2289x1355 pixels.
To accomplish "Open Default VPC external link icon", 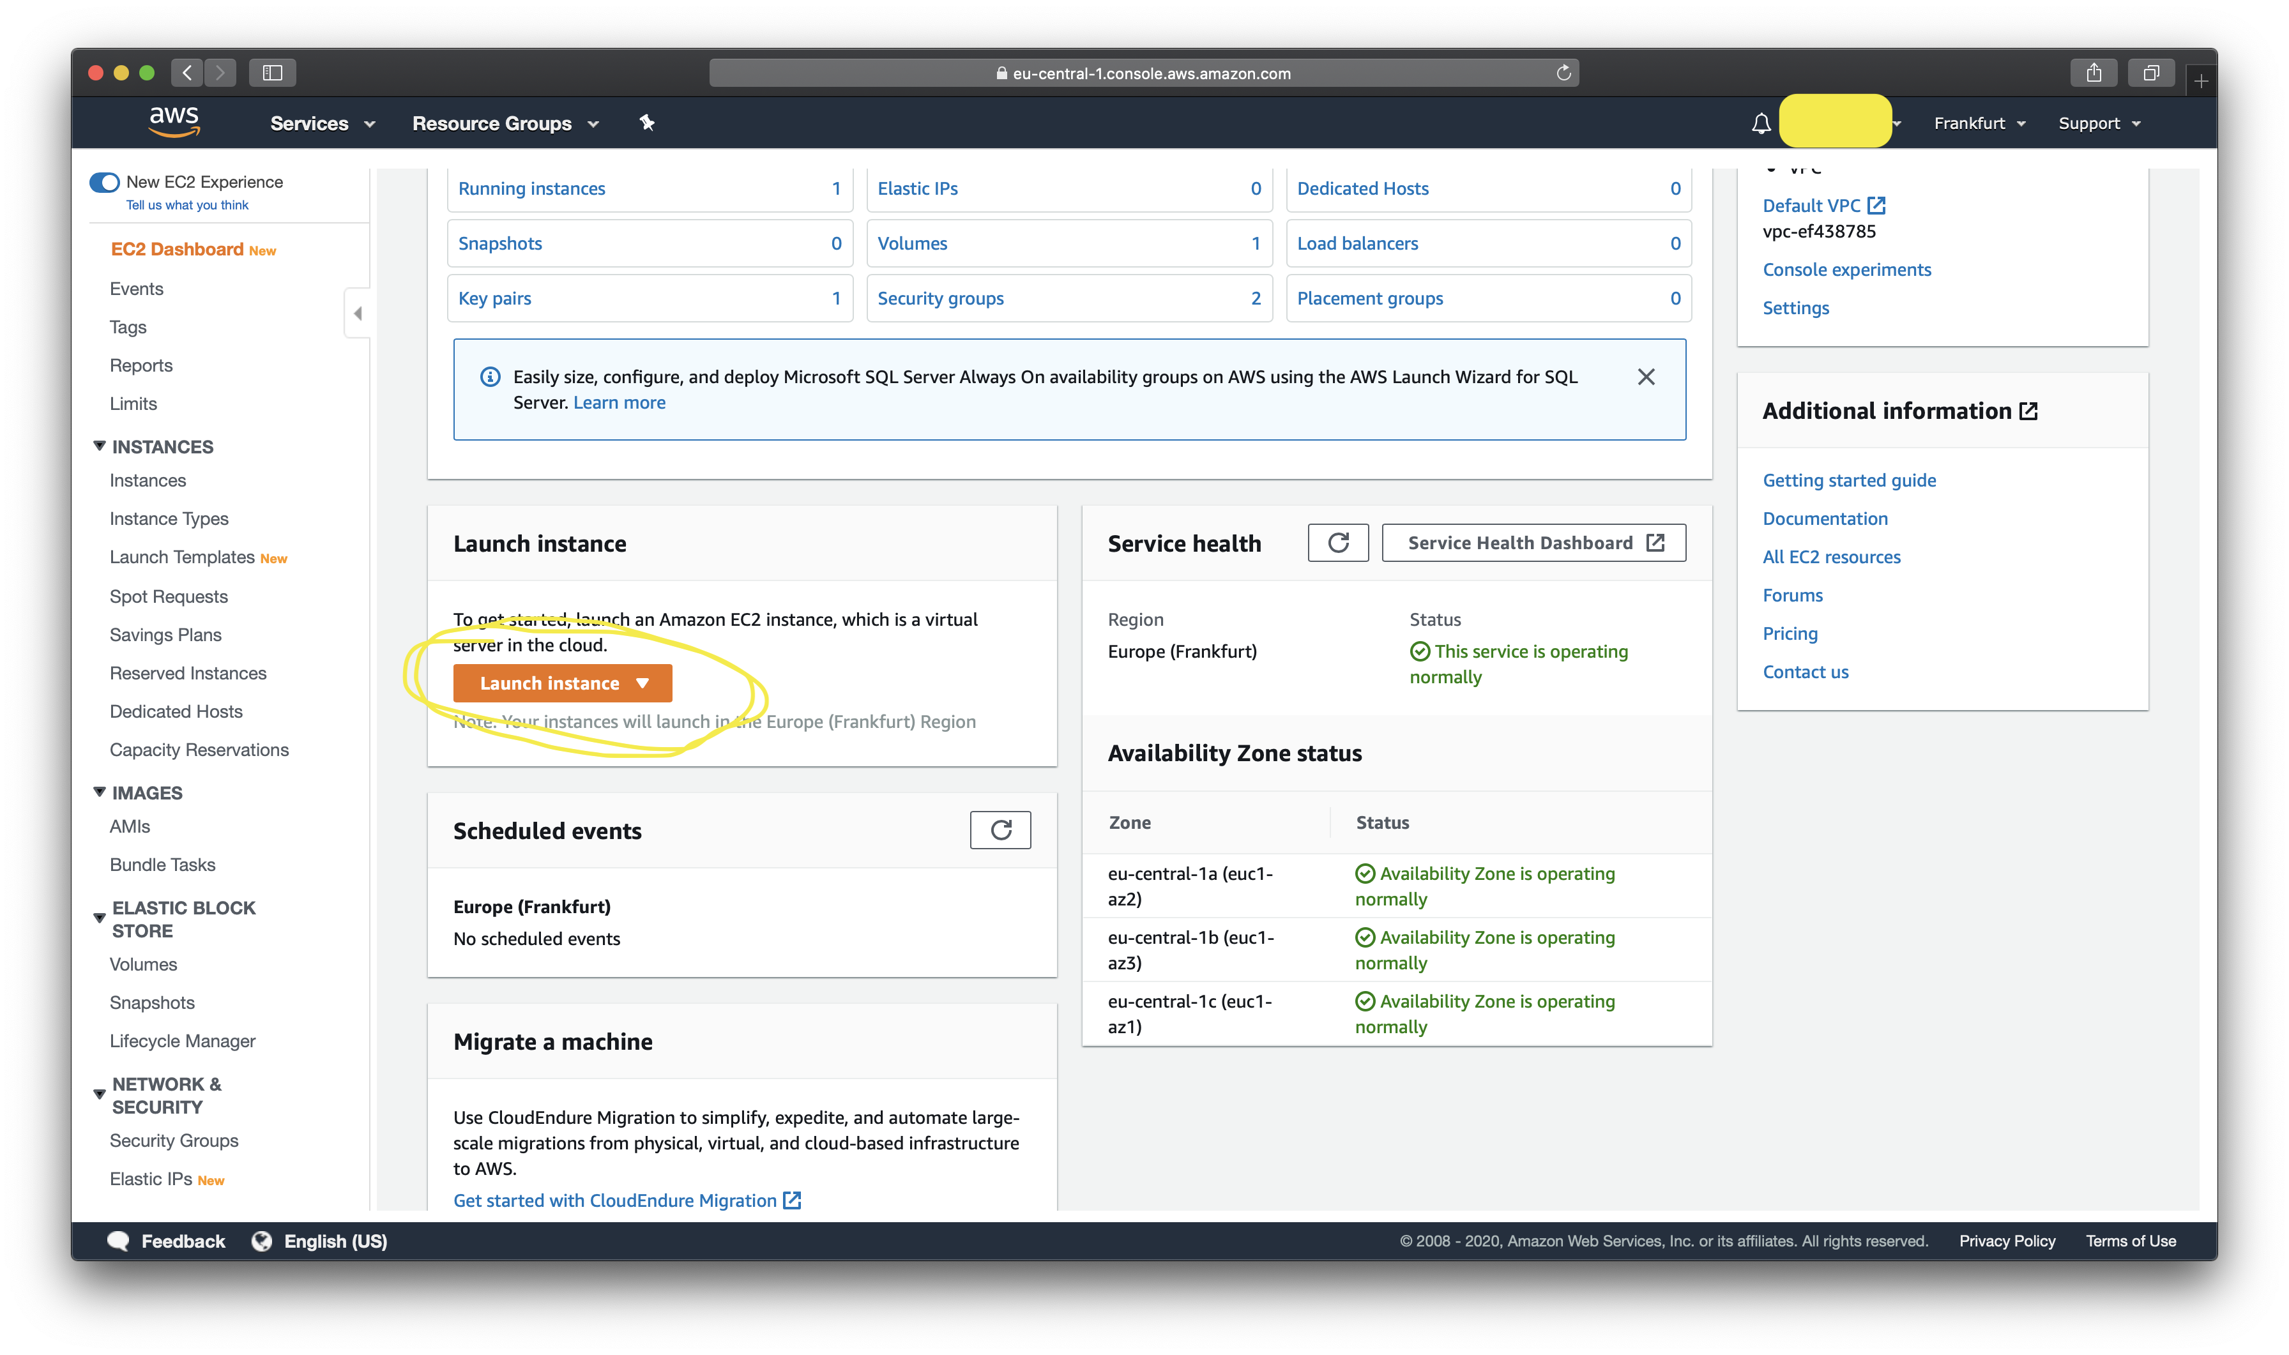I will (x=1875, y=206).
